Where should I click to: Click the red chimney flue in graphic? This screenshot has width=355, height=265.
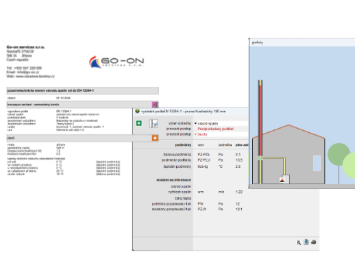(260, 118)
